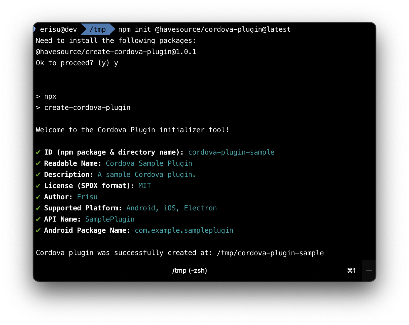Click the 'A sample Cordova plugin.' value
Viewport: 409px width, 325px height.
(147, 175)
